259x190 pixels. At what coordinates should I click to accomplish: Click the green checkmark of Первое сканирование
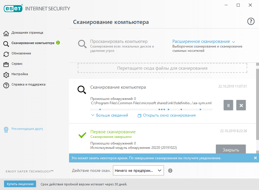point(82,135)
